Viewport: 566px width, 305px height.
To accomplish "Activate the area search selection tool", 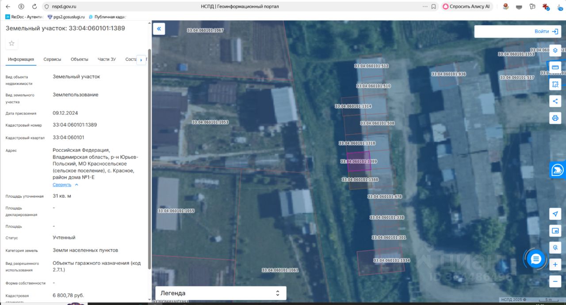I will 555,84.
